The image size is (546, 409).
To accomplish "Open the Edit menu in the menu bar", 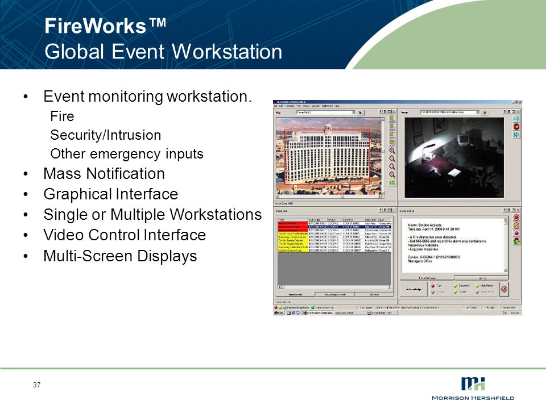I will tap(280, 106).
